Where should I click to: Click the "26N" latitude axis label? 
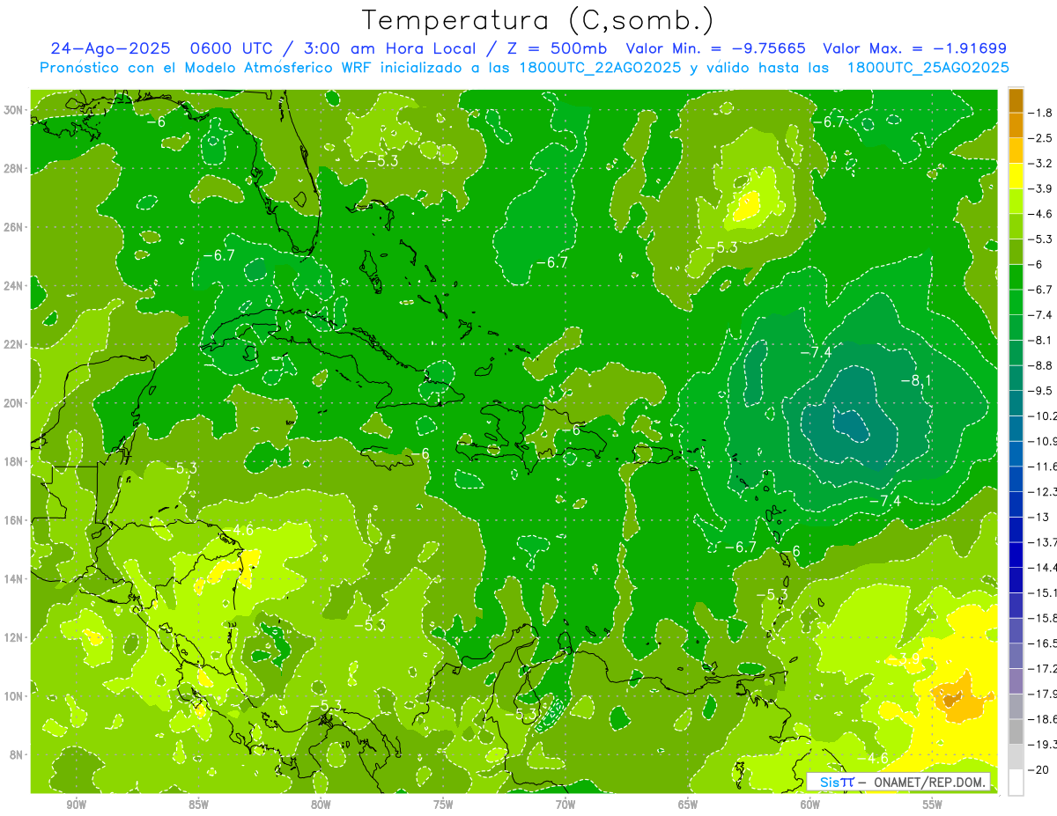(14, 227)
